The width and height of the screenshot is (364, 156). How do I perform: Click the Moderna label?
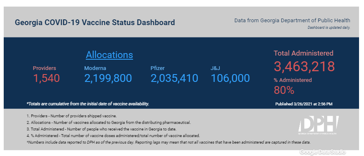click(x=95, y=68)
